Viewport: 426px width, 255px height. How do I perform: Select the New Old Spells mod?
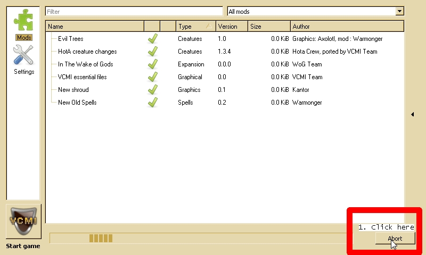[x=77, y=103]
